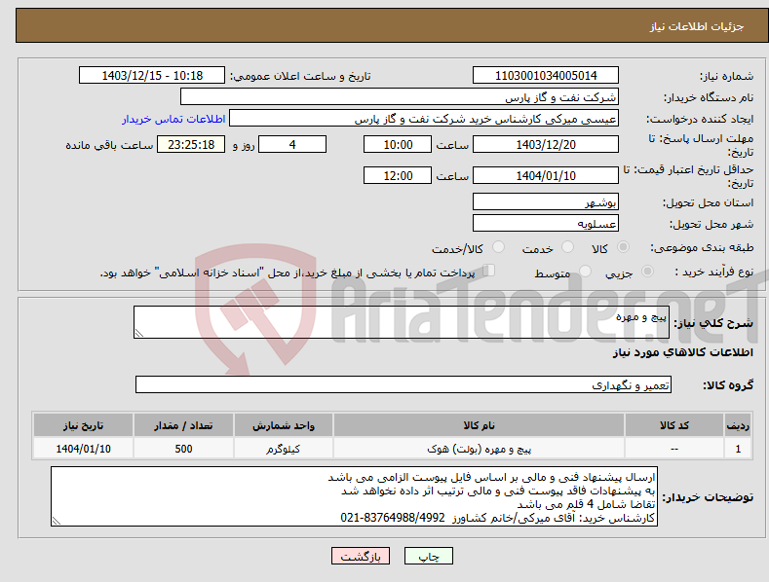This screenshot has width=769, height=582.
Task: Click the 12:00 validity time field
Action: pyautogui.click(x=398, y=175)
